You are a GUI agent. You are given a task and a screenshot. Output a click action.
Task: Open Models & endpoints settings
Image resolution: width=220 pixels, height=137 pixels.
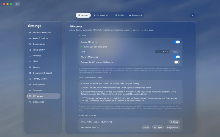[x=43, y=32]
